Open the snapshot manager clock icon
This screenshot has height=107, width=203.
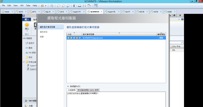[68, 5]
